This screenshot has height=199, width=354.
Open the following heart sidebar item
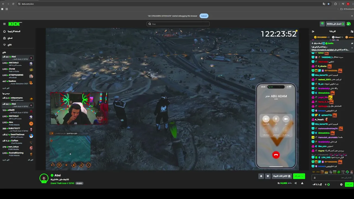[8, 45]
